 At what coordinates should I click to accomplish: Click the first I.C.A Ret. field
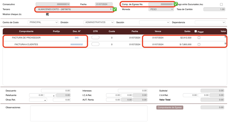113,95
